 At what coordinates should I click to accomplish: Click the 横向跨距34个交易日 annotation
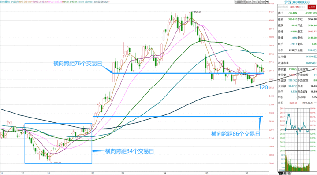tap(129, 151)
